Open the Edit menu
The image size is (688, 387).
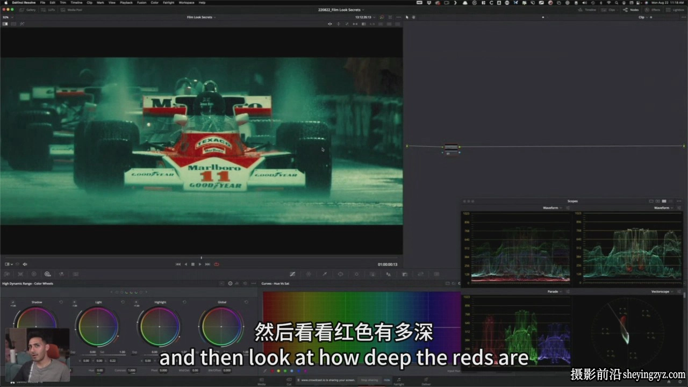52,3
